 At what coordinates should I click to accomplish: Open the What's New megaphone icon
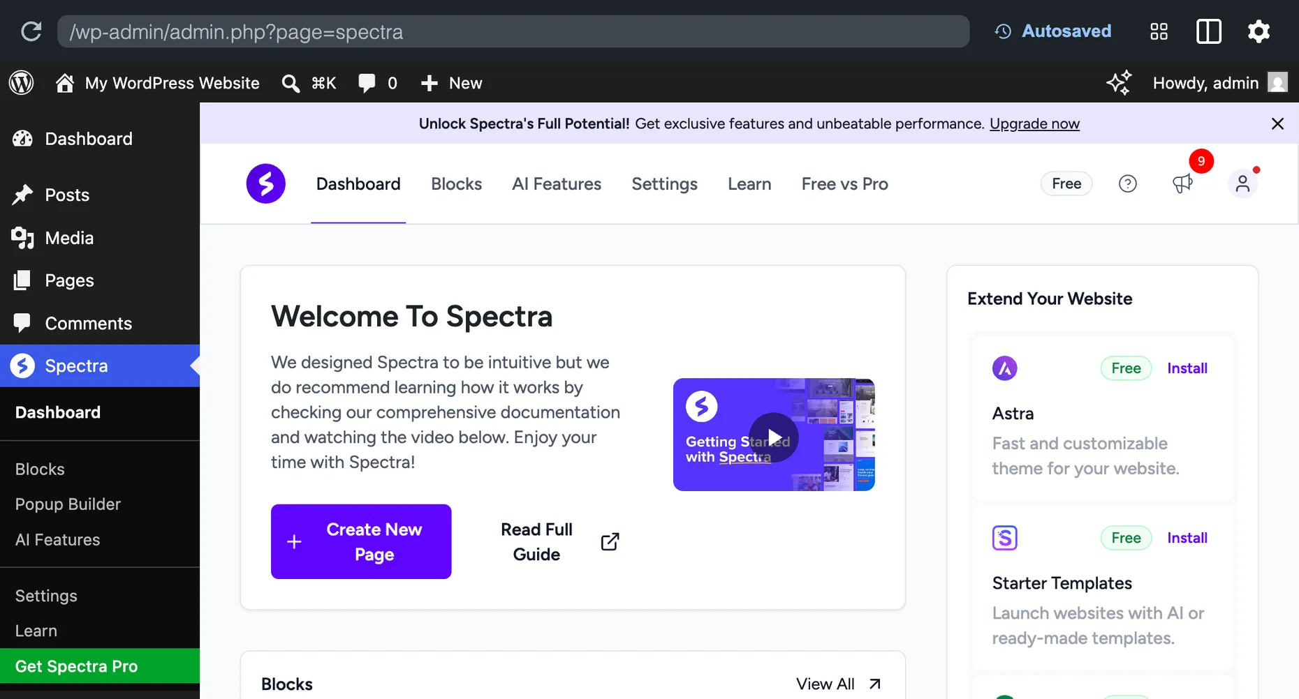click(1182, 183)
